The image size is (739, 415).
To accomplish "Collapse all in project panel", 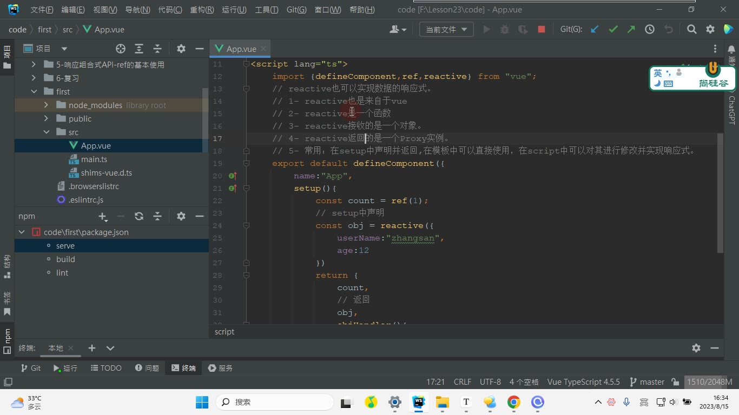I will [x=157, y=49].
